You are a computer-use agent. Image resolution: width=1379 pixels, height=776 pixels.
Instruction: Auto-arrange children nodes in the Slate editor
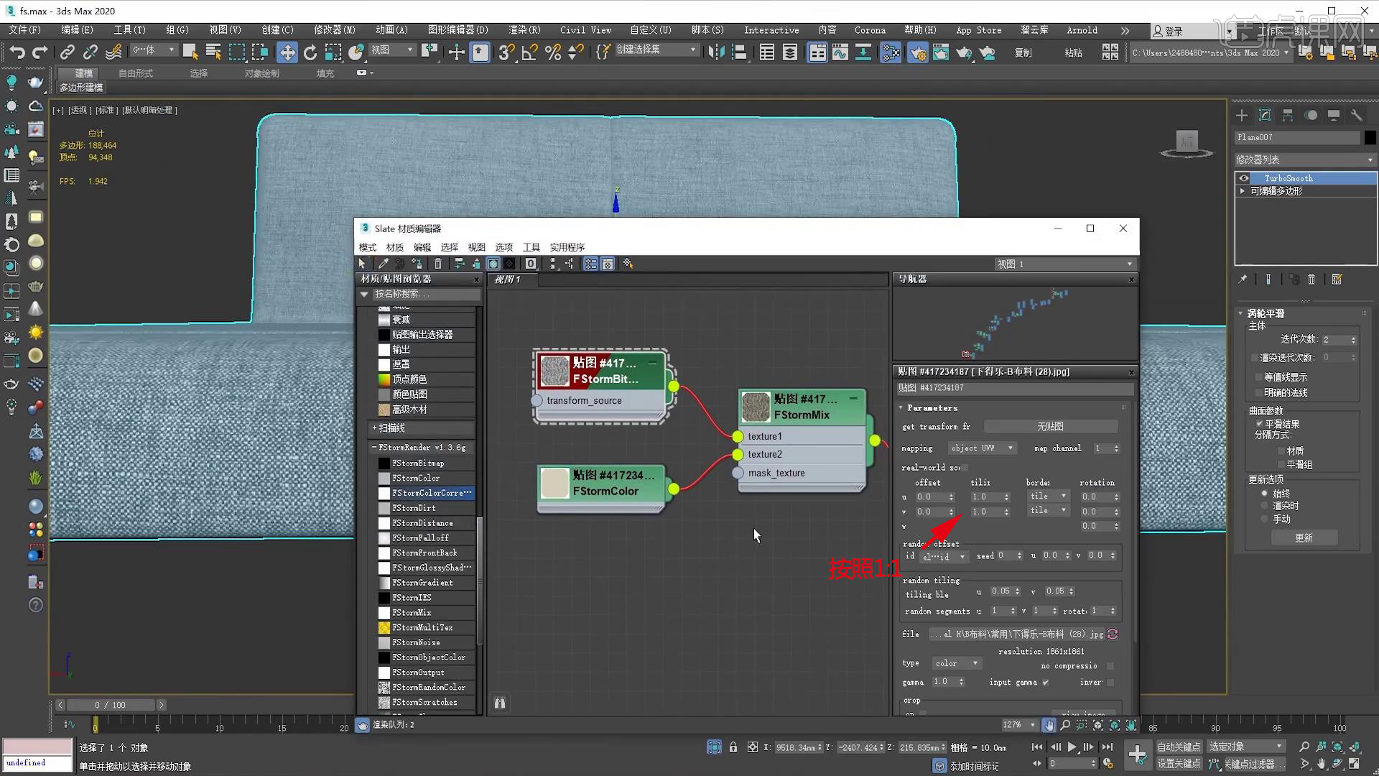pyautogui.click(x=459, y=264)
